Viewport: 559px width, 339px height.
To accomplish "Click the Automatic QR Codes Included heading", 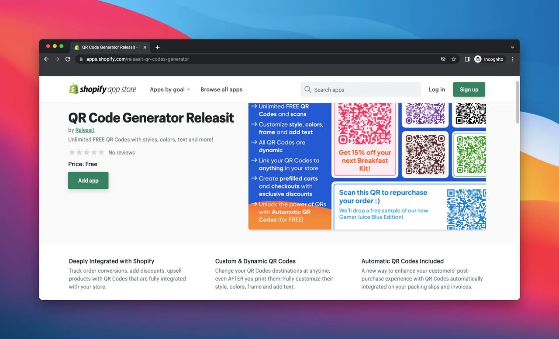I will coord(403,261).
